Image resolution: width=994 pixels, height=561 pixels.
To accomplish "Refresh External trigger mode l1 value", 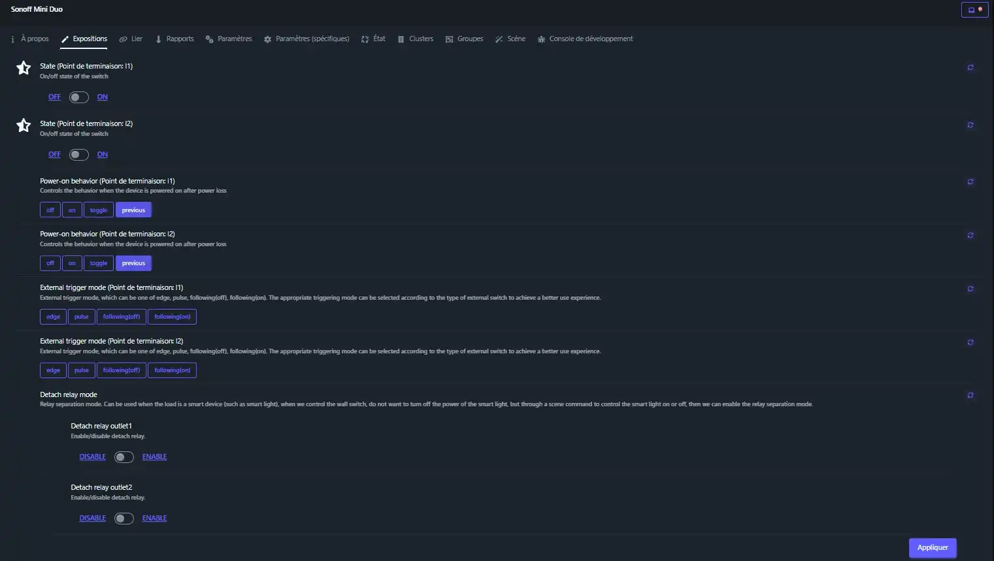I will click(x=970, y=289).
